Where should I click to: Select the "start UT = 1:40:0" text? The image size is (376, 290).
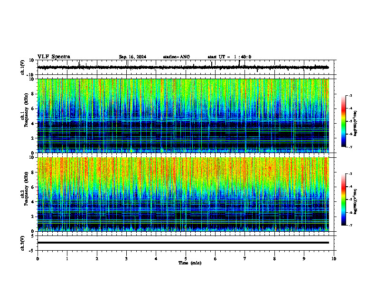[x=229, y=57]
